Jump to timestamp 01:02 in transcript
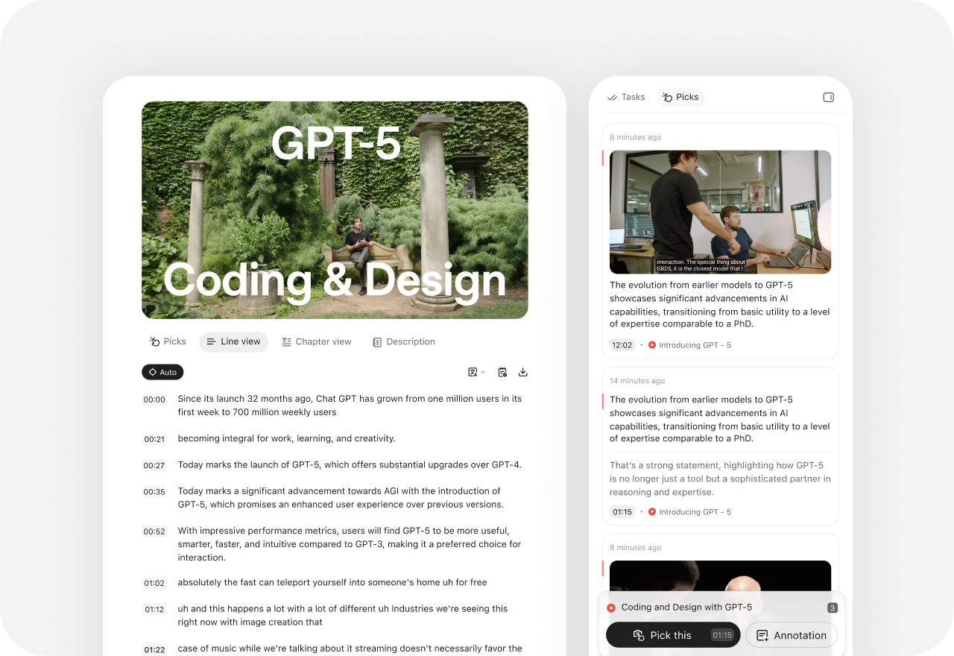The height and width of the screenshot is (656, 954). pyautogui.click(x=154, y=583)
